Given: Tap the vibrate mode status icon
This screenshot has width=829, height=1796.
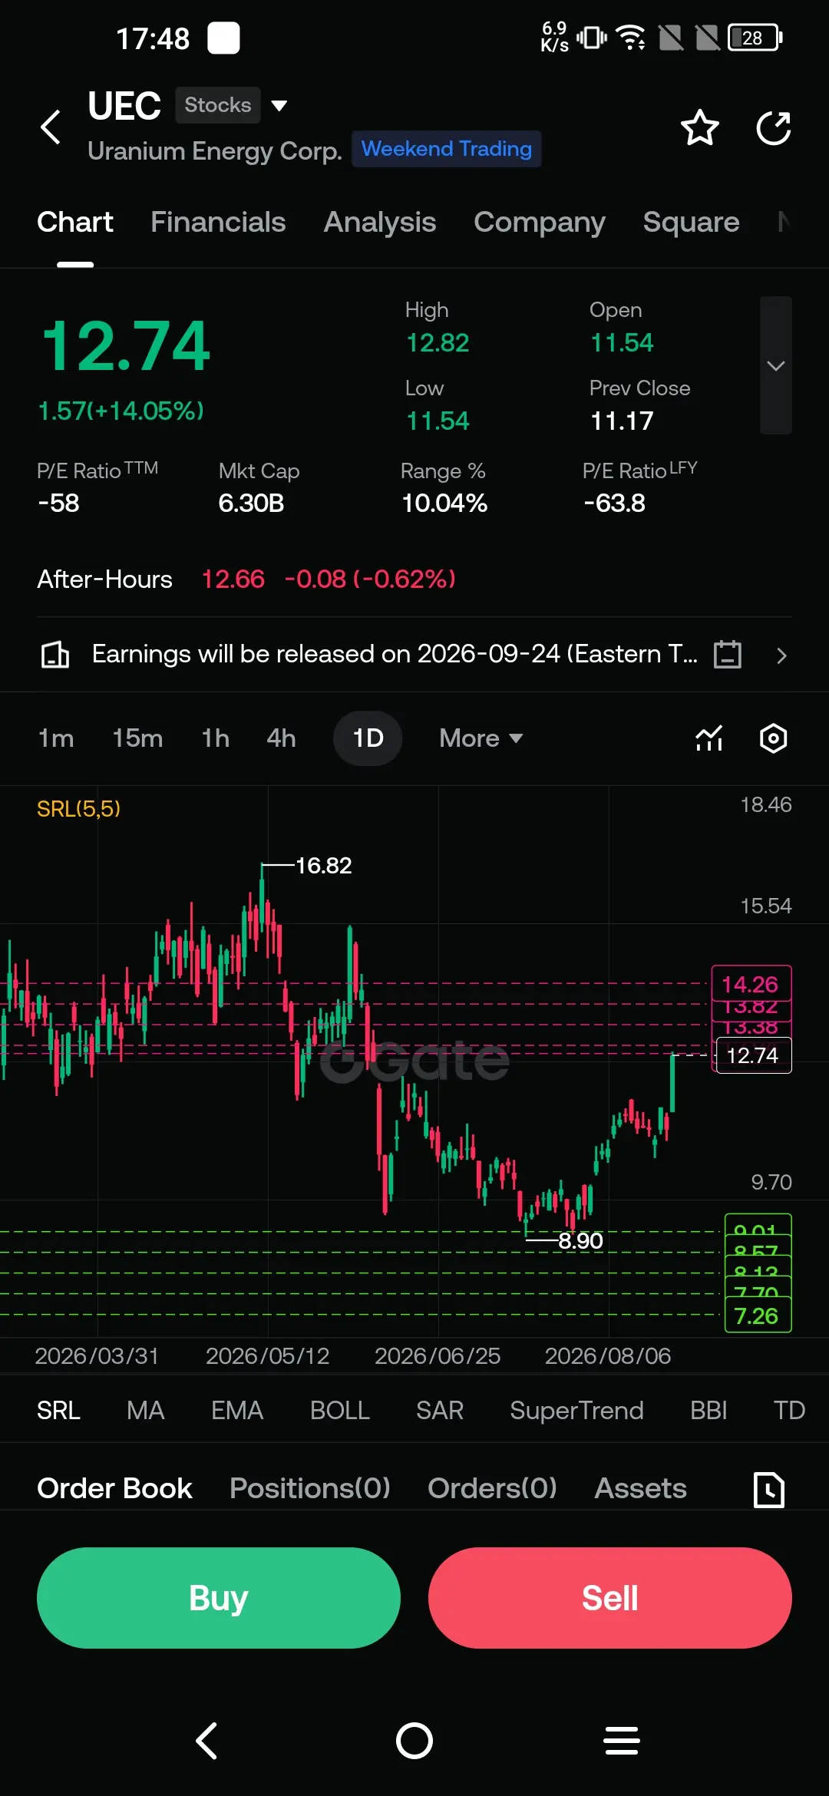Looking at the screenshot, I should pos(592,38).
